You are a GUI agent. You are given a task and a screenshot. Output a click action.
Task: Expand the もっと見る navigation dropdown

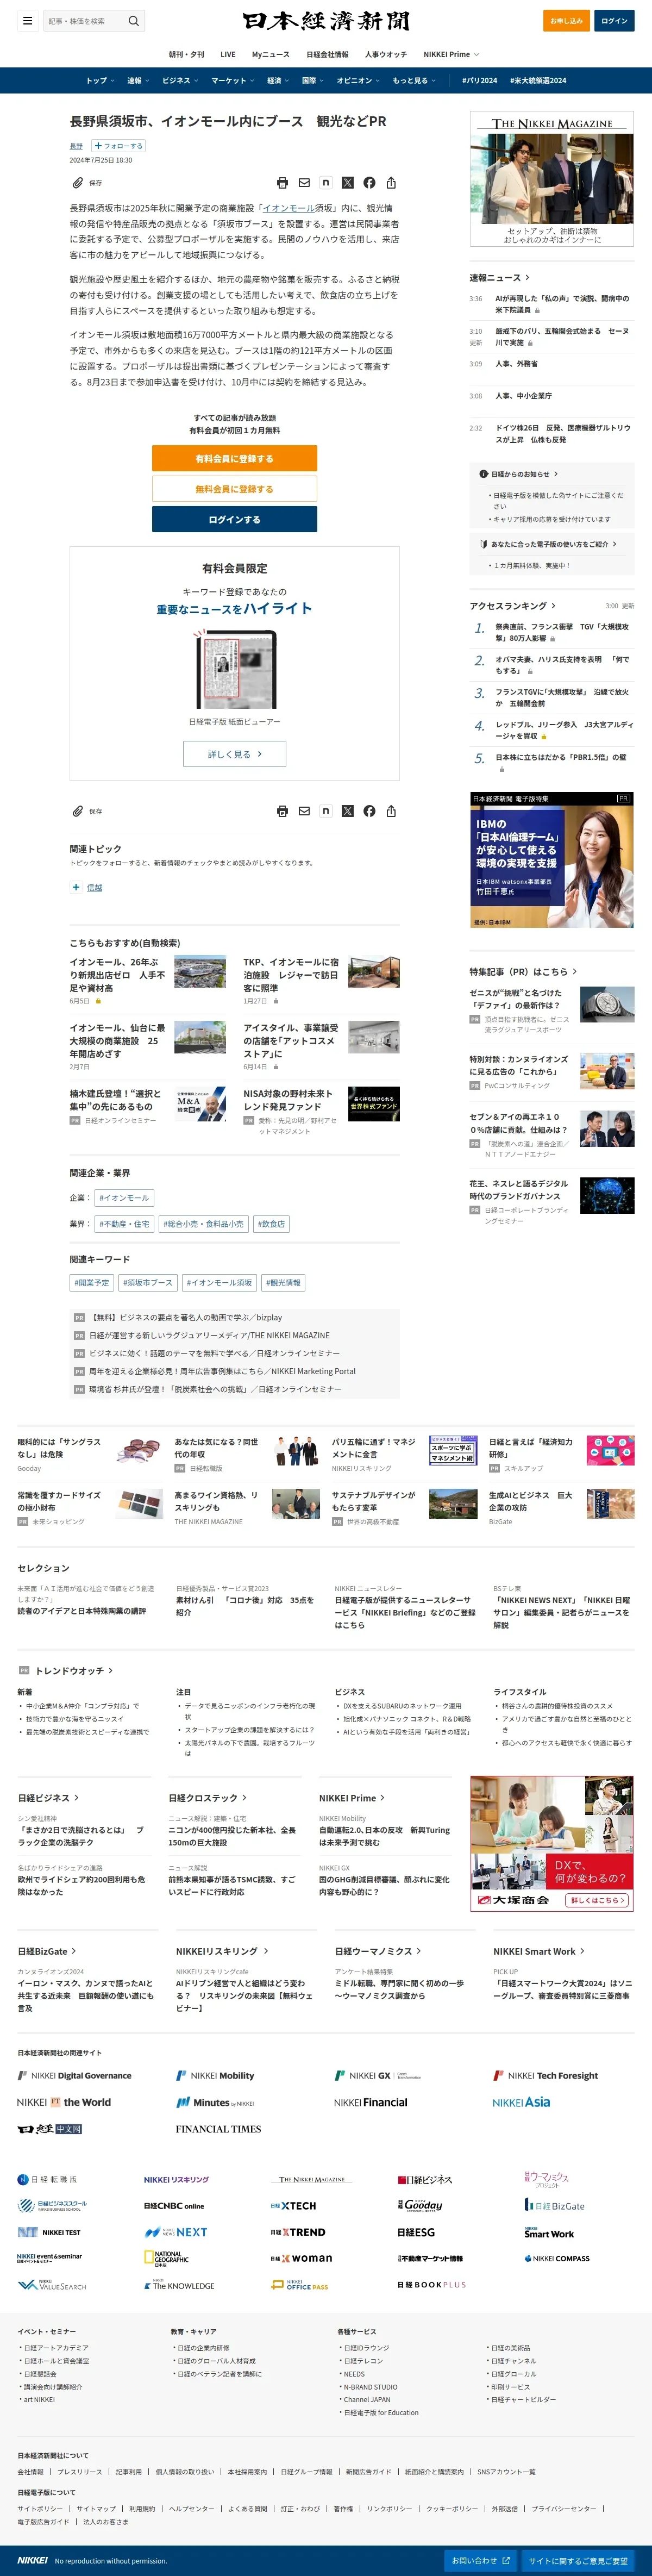(x=414, y=81)
